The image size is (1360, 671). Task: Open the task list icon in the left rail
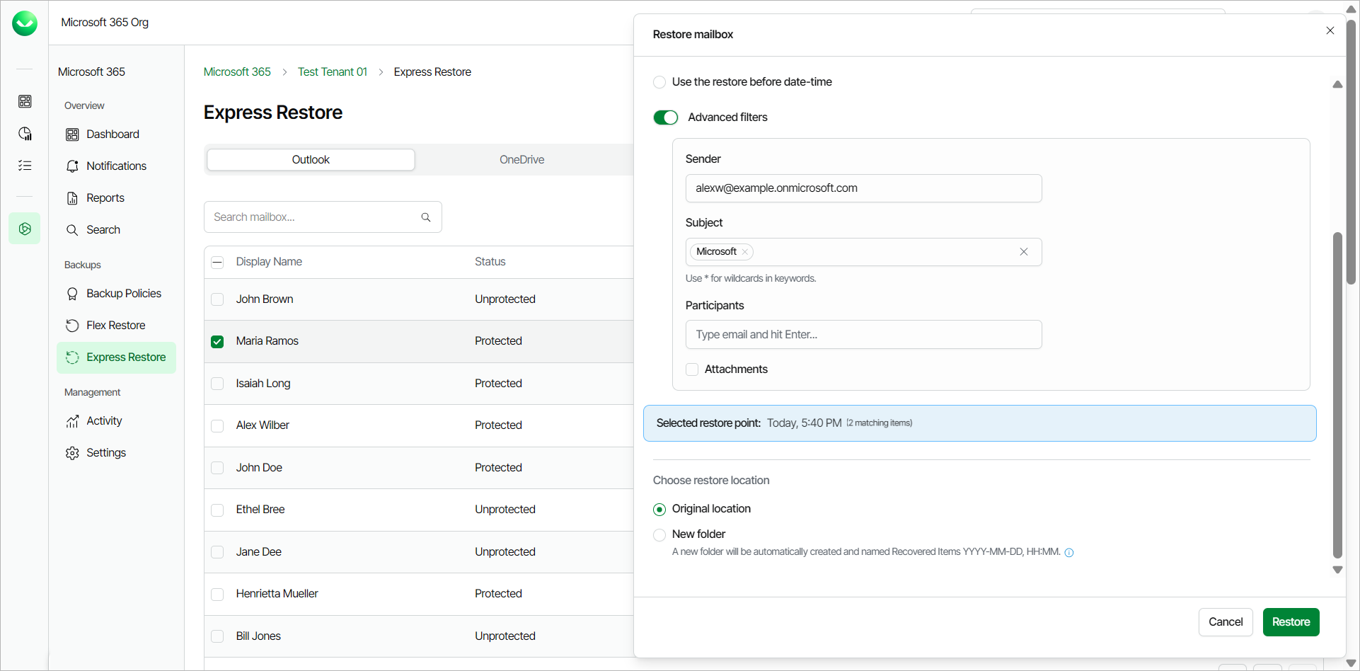click(x=25, y=166)
